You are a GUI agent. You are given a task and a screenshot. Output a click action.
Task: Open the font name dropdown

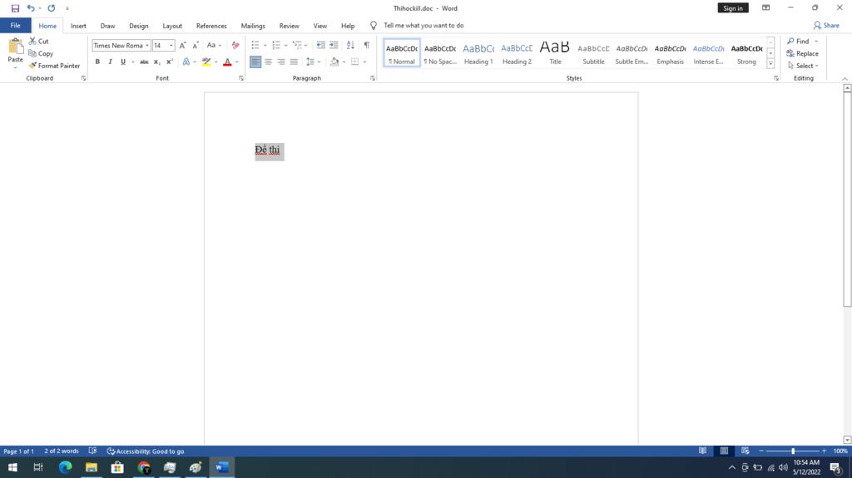[147, 46]
